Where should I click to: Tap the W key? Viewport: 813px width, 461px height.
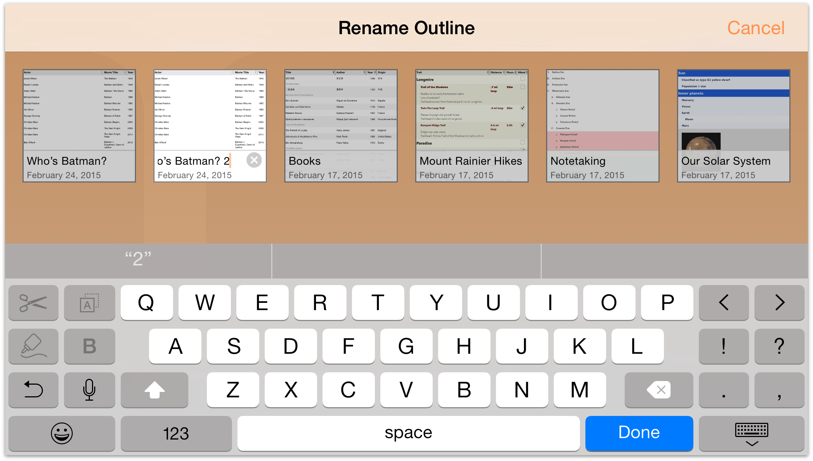(x=204, y=302)
